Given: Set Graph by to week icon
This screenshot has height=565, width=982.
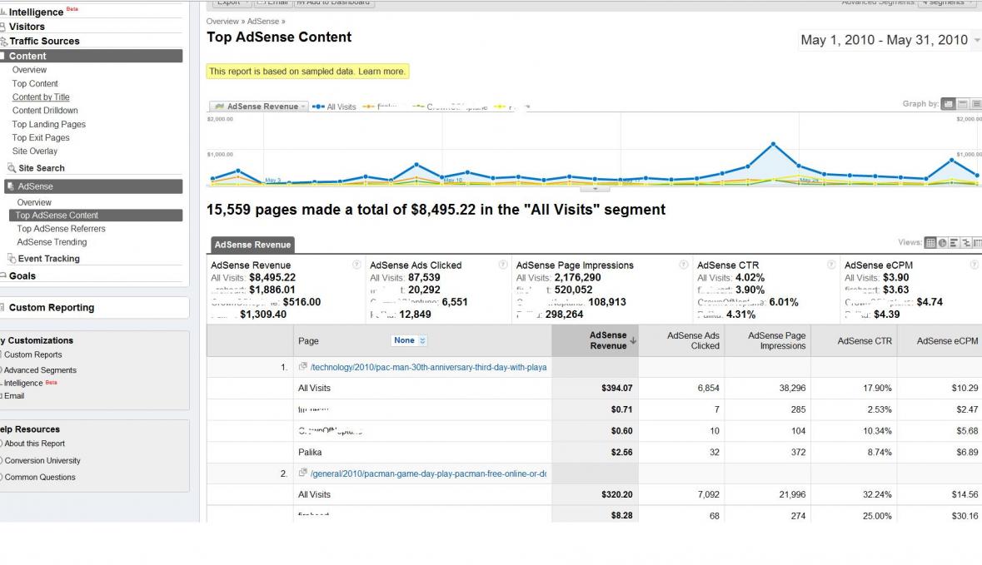Looking at the screenshot, I should (962, 105).
